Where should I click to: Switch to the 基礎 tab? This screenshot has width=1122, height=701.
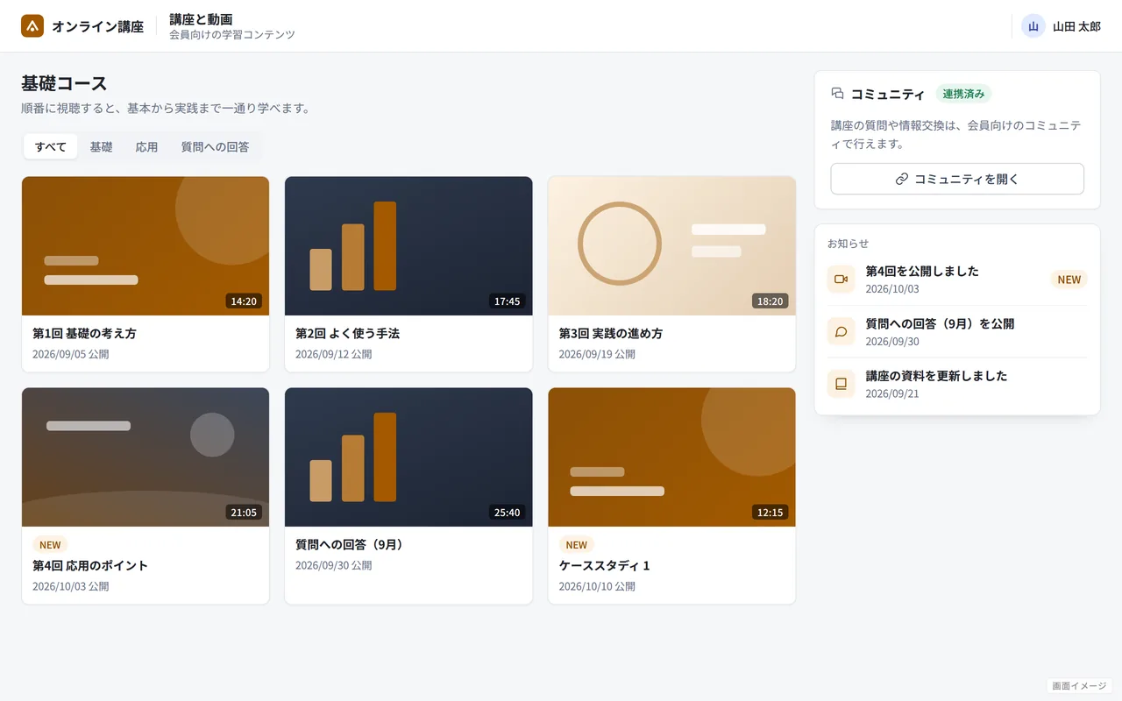pyautogui.click(x=101, y=147)
